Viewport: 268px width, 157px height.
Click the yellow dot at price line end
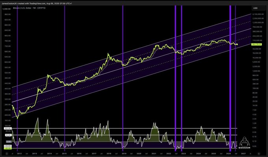click(x=237, y=44)
